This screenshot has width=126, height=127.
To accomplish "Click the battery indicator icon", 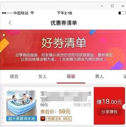I will [x=122, y=13].
